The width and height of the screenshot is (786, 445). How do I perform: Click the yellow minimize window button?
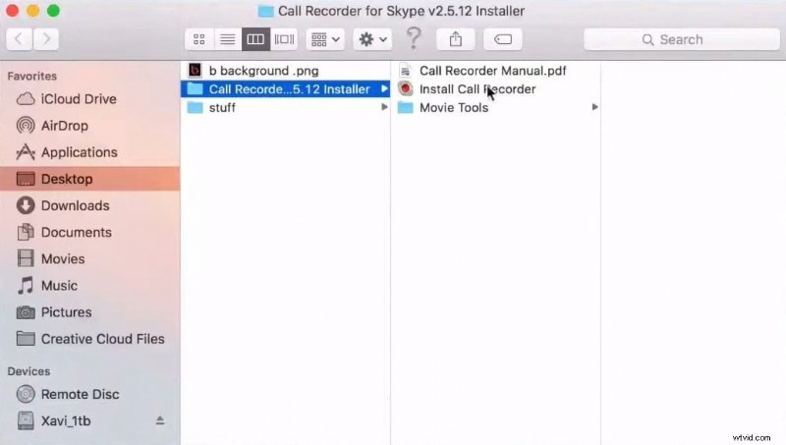[x=32, y=11]
